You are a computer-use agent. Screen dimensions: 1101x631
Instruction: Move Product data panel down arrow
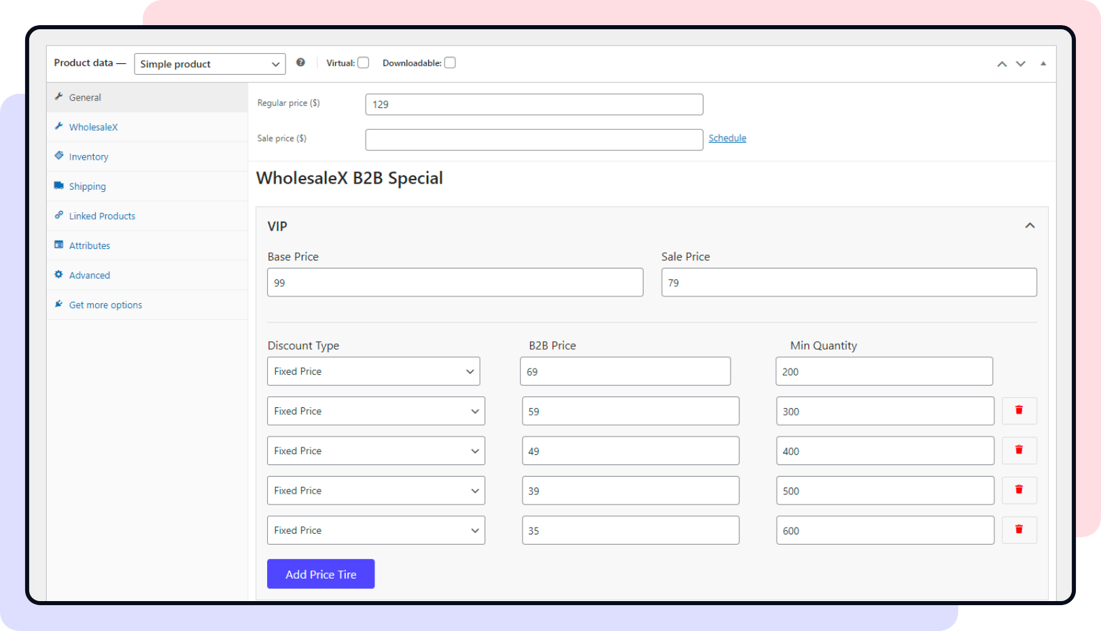click(1020, 64)
